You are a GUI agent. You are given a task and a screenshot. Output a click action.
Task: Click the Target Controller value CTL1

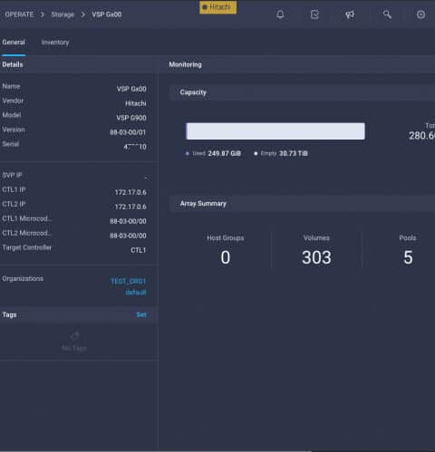click(139, 250)
